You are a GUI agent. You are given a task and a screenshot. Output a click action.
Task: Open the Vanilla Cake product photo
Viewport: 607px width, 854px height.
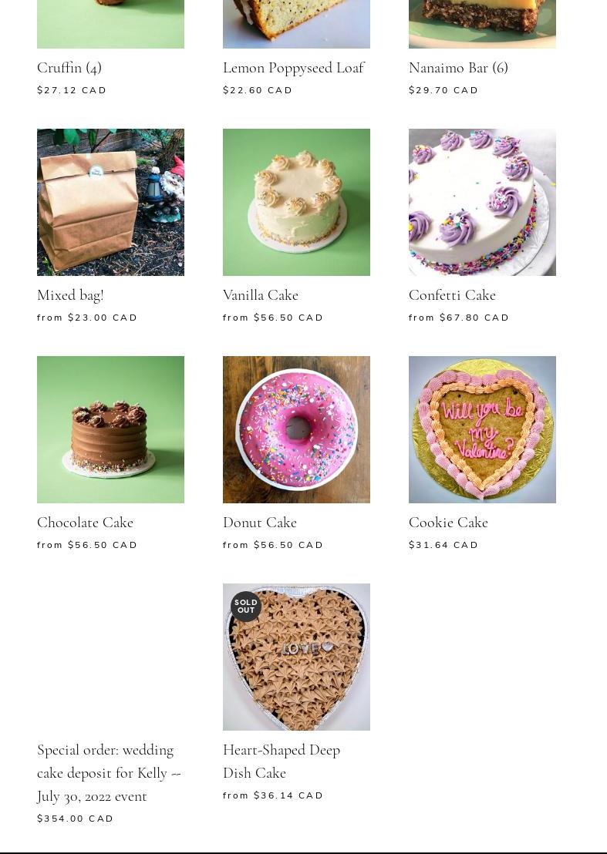pyautogui.click(x=296, y=202)
